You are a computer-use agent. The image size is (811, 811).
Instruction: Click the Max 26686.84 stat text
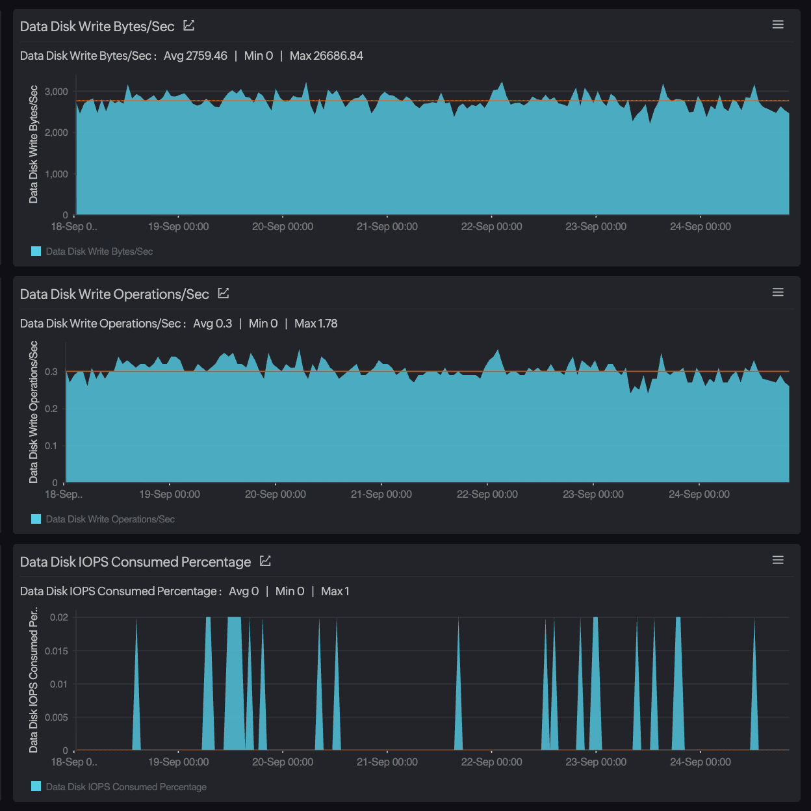click(326, 56)
